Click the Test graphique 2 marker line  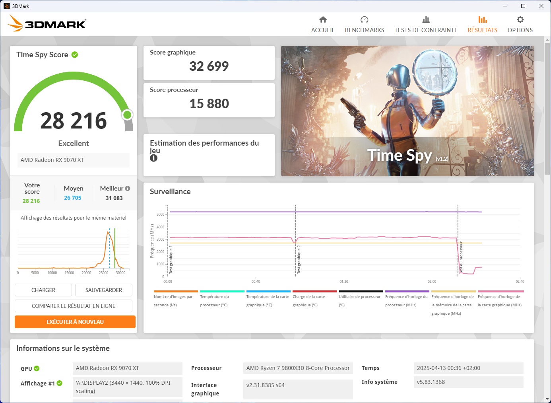(296, 241)
